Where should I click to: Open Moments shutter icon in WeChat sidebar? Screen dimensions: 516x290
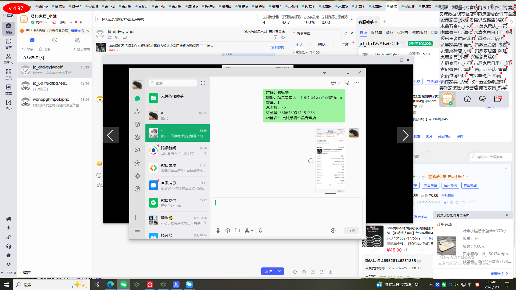click(x=137, y=137)
